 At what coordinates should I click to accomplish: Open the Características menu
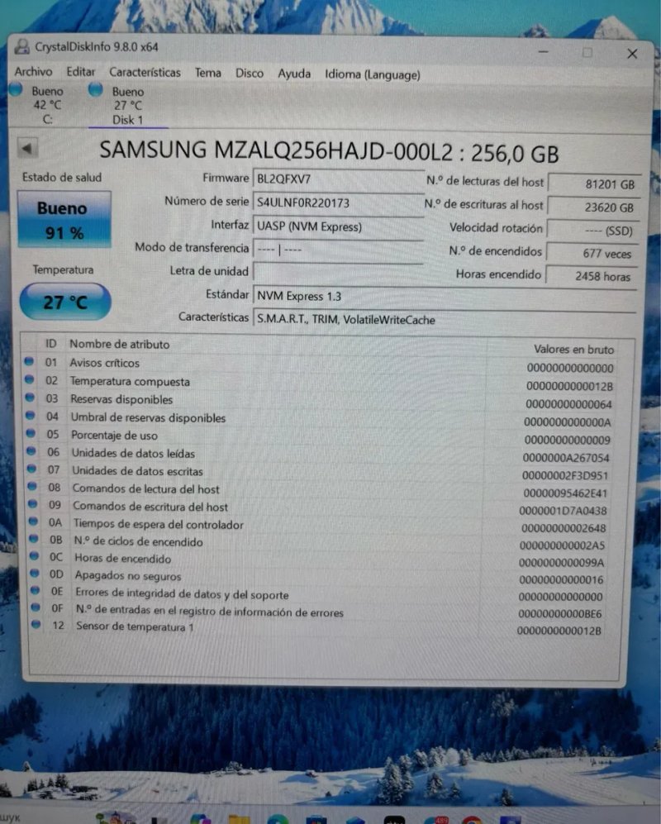coord(145,73)
